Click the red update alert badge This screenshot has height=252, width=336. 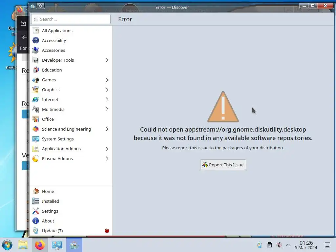coord(107,231)
